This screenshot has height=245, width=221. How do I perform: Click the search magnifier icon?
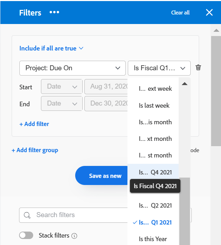(27, 215)
